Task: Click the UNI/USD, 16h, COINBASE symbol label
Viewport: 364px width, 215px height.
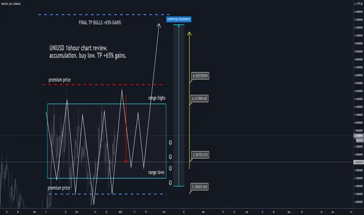Action: click(11, 4)
